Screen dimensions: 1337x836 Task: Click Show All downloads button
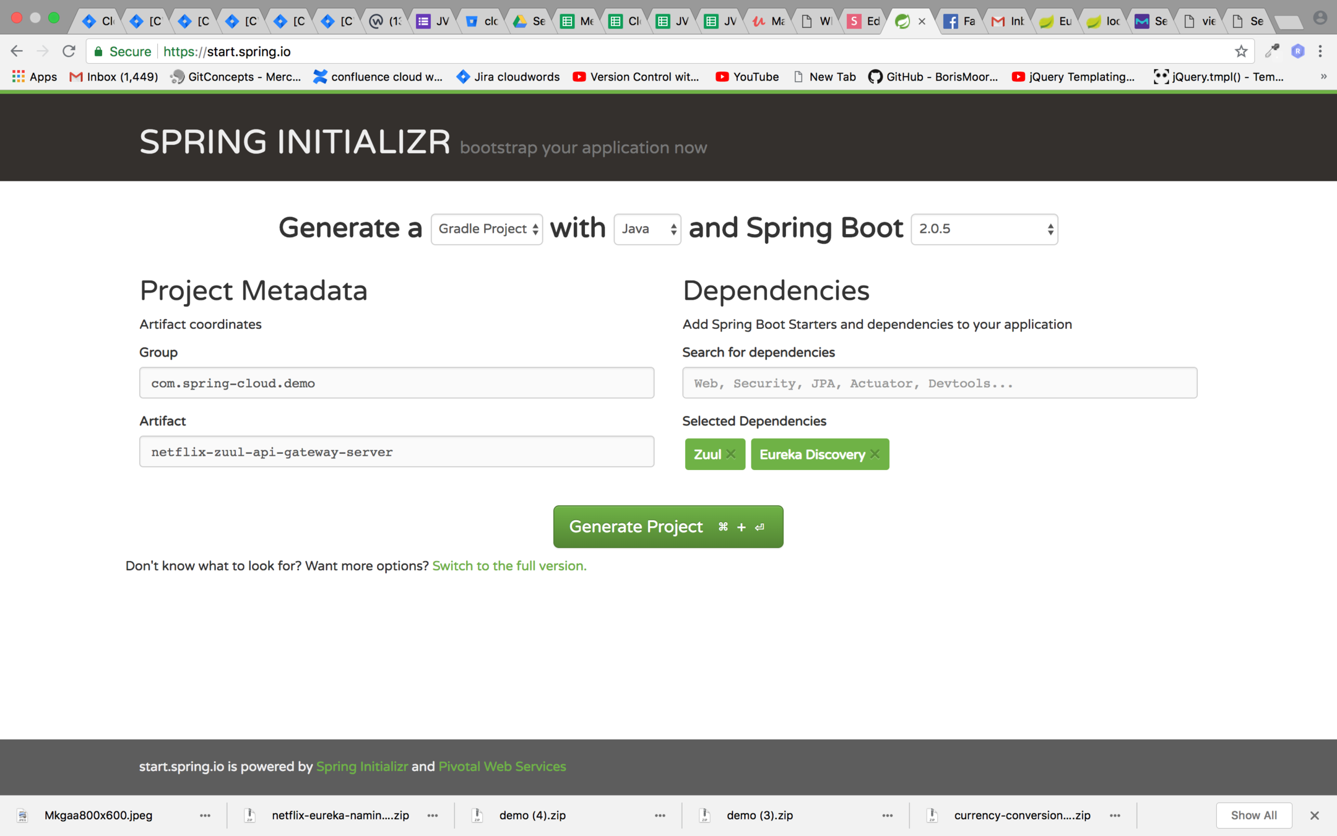1253,816
